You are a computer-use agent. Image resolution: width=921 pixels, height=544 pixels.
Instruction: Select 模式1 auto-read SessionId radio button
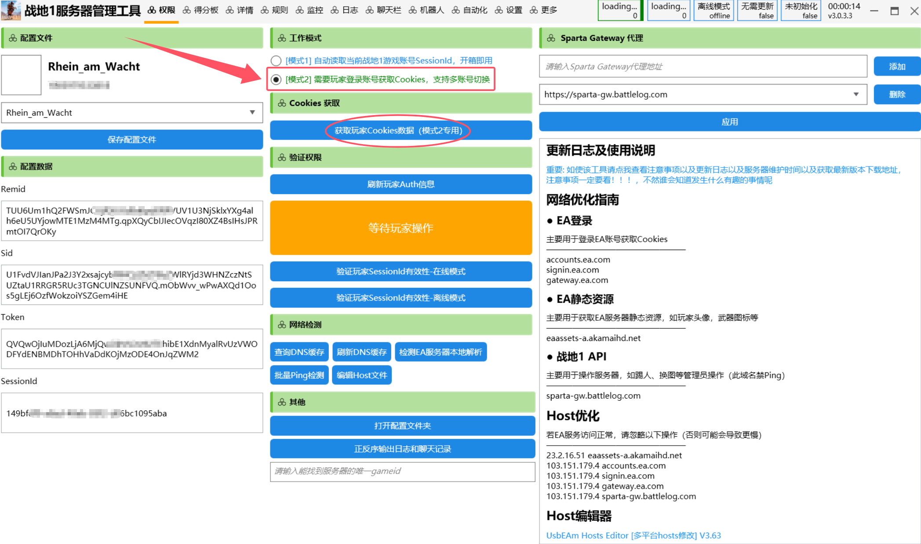(x=276, y=61)
